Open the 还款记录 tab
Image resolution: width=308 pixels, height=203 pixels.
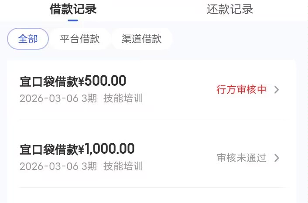pyautogui.click(x=229, y=9)
